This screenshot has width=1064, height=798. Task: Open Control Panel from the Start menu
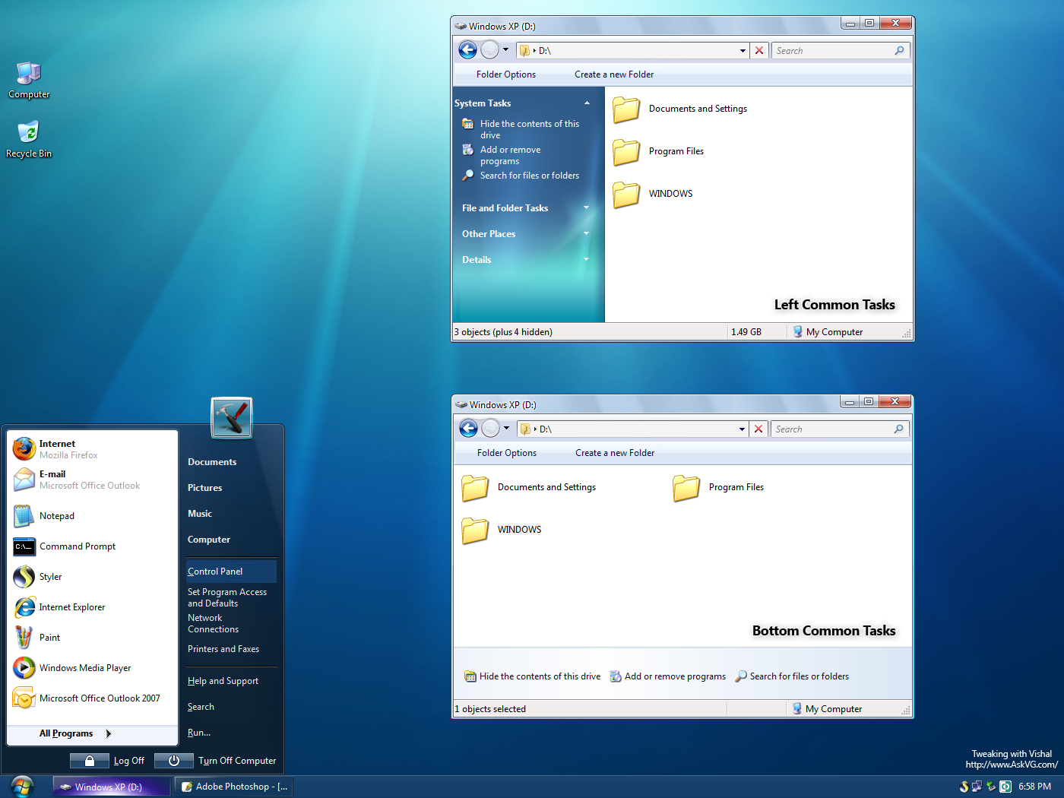216,571
